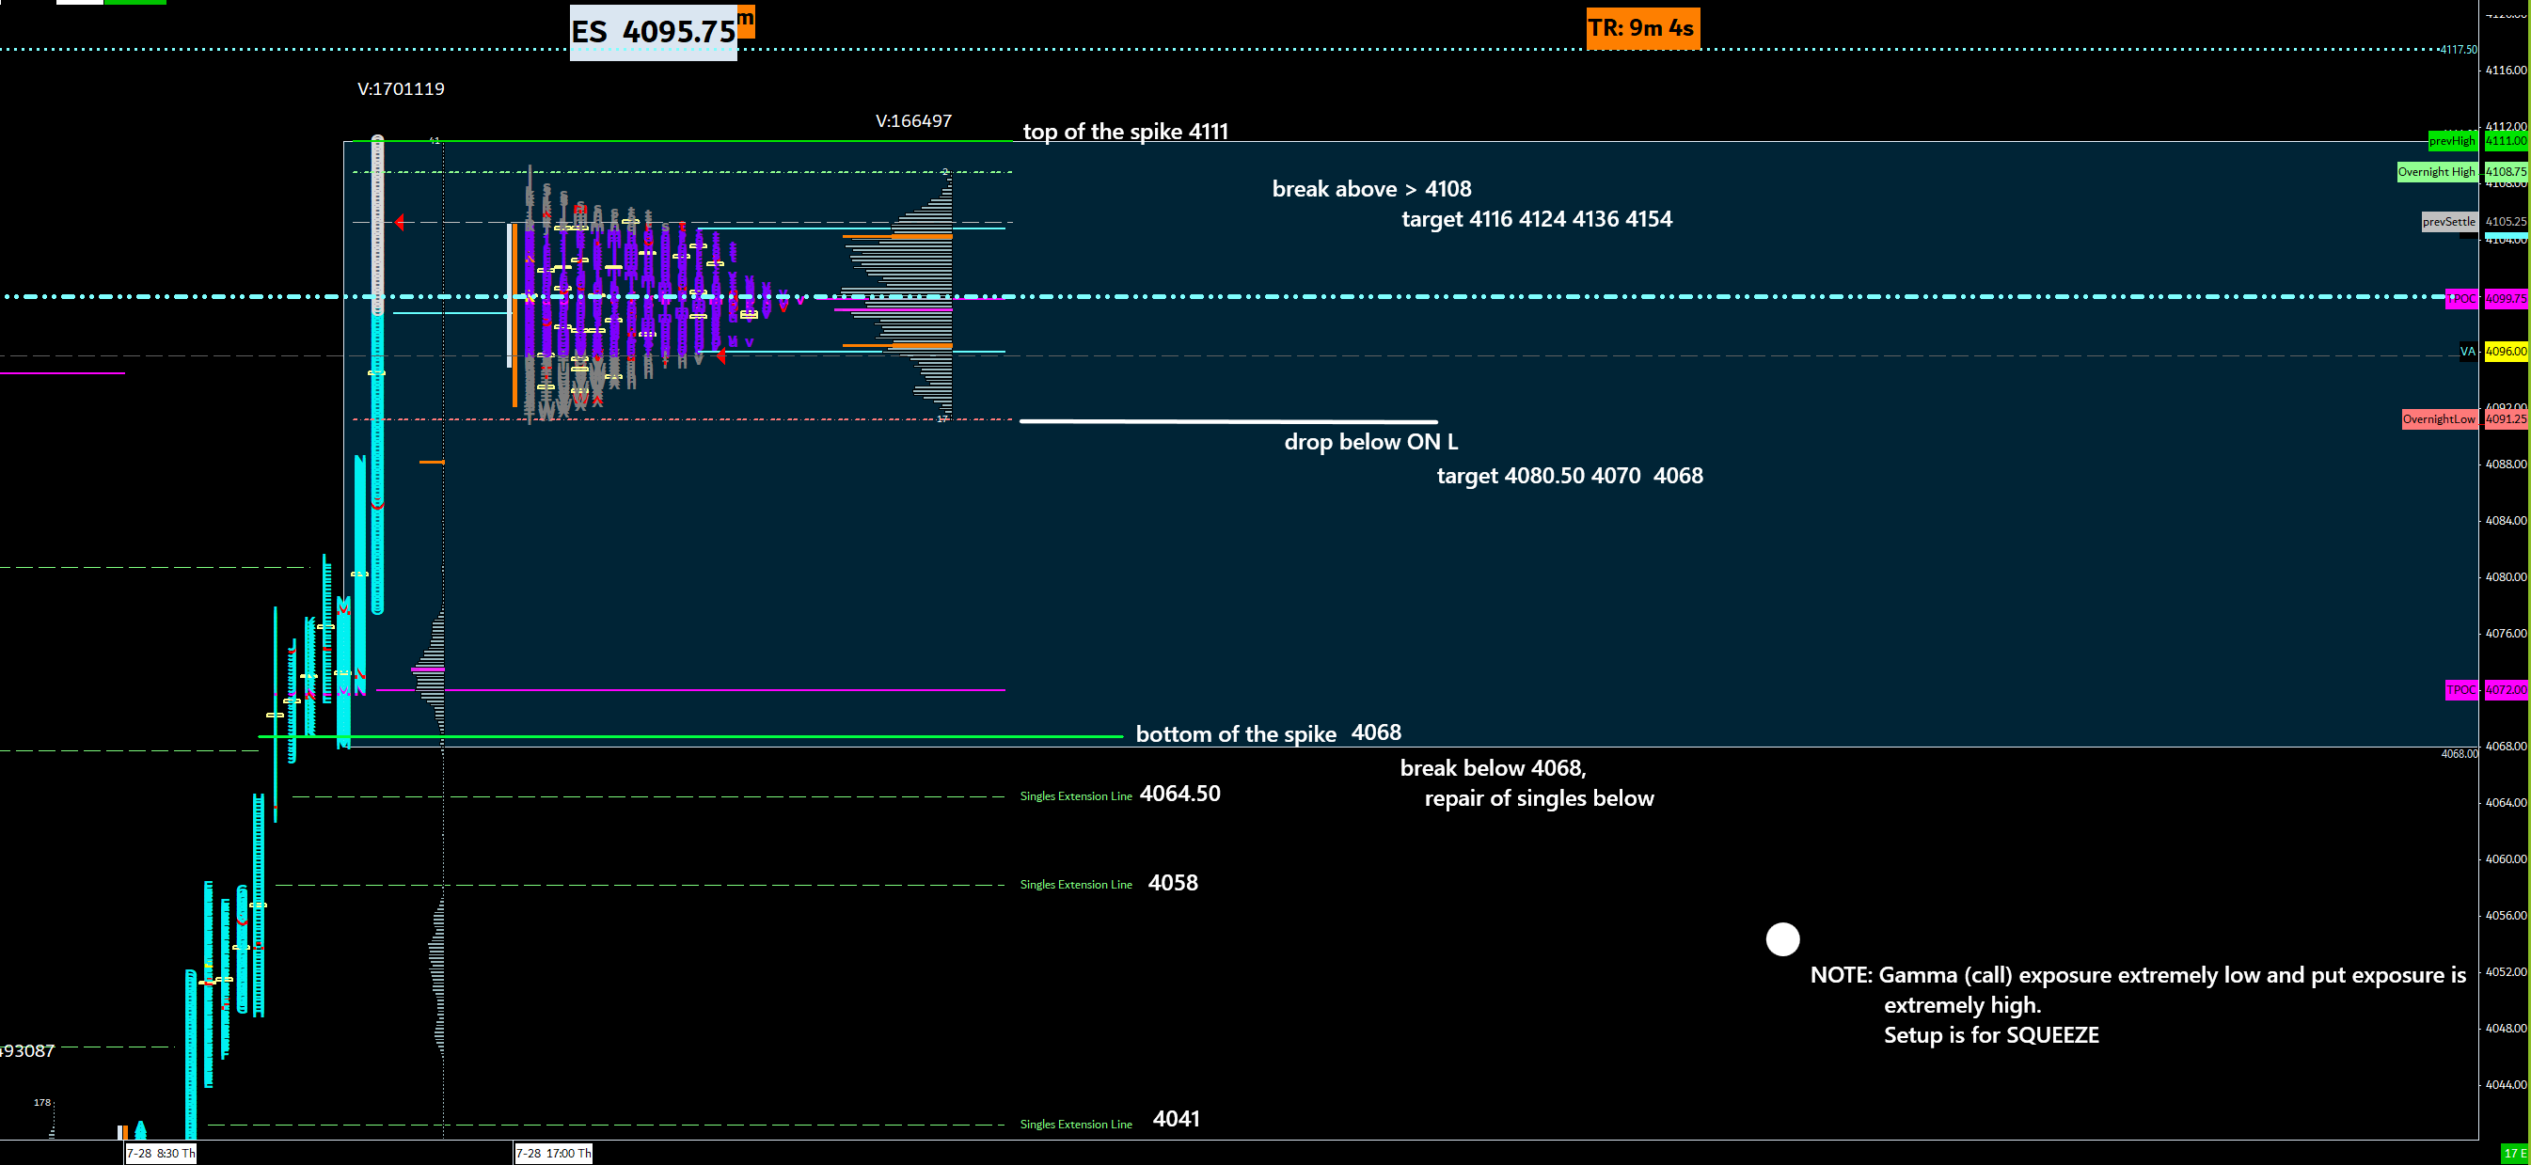Click the ES 4095.75 price label
This screenshot has height=1165, width=2531.
654,32
